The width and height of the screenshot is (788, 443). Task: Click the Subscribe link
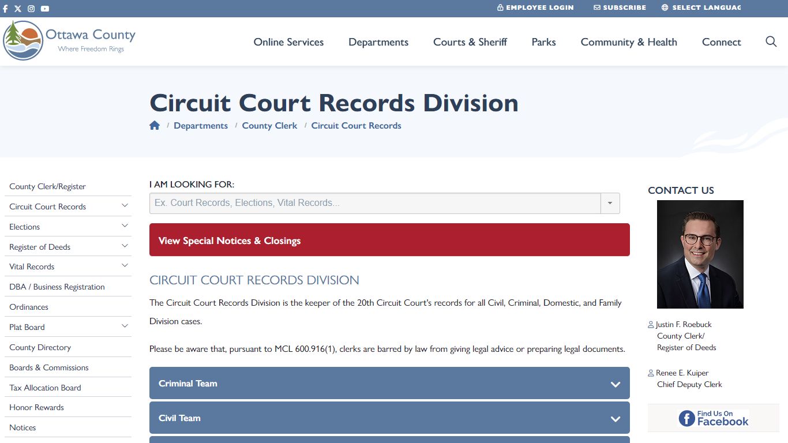620,7
